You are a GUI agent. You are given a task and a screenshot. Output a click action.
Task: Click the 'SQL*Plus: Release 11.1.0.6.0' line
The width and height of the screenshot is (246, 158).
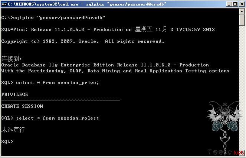pos(108,30)
